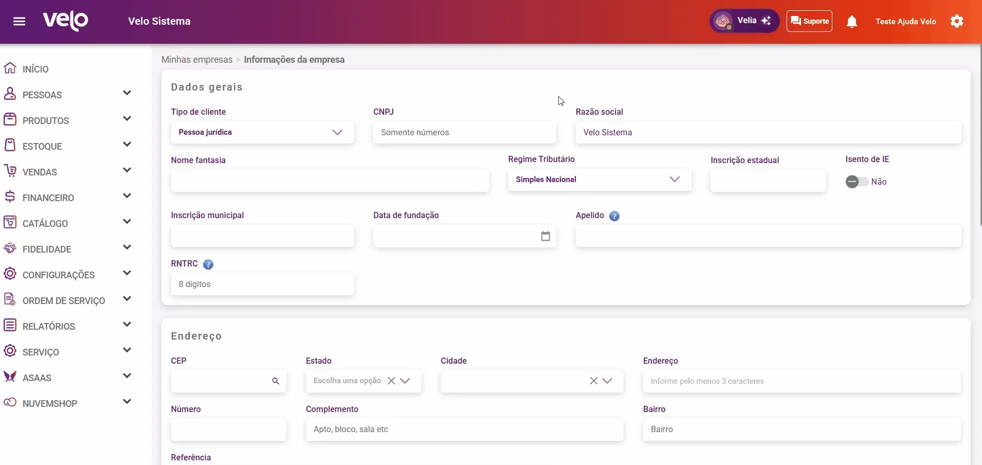Viewport: 982px width, 465px height.
Task: Show notifications via bell icon
Action: click(x=852, y=22)
